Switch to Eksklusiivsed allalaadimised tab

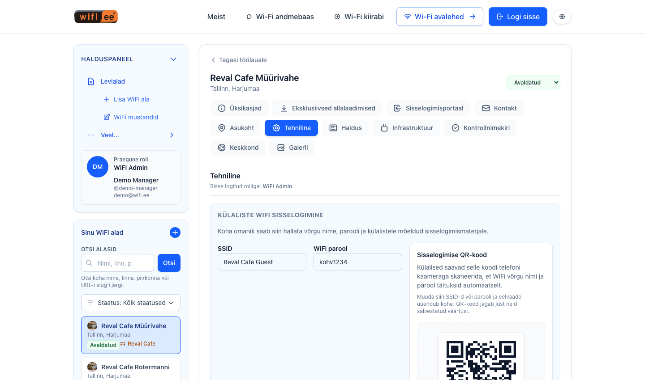click(328, 108)
